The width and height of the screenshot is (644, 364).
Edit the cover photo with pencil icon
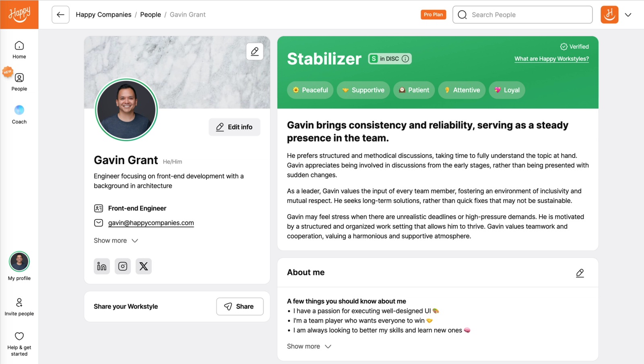click(x=255, y=51)
